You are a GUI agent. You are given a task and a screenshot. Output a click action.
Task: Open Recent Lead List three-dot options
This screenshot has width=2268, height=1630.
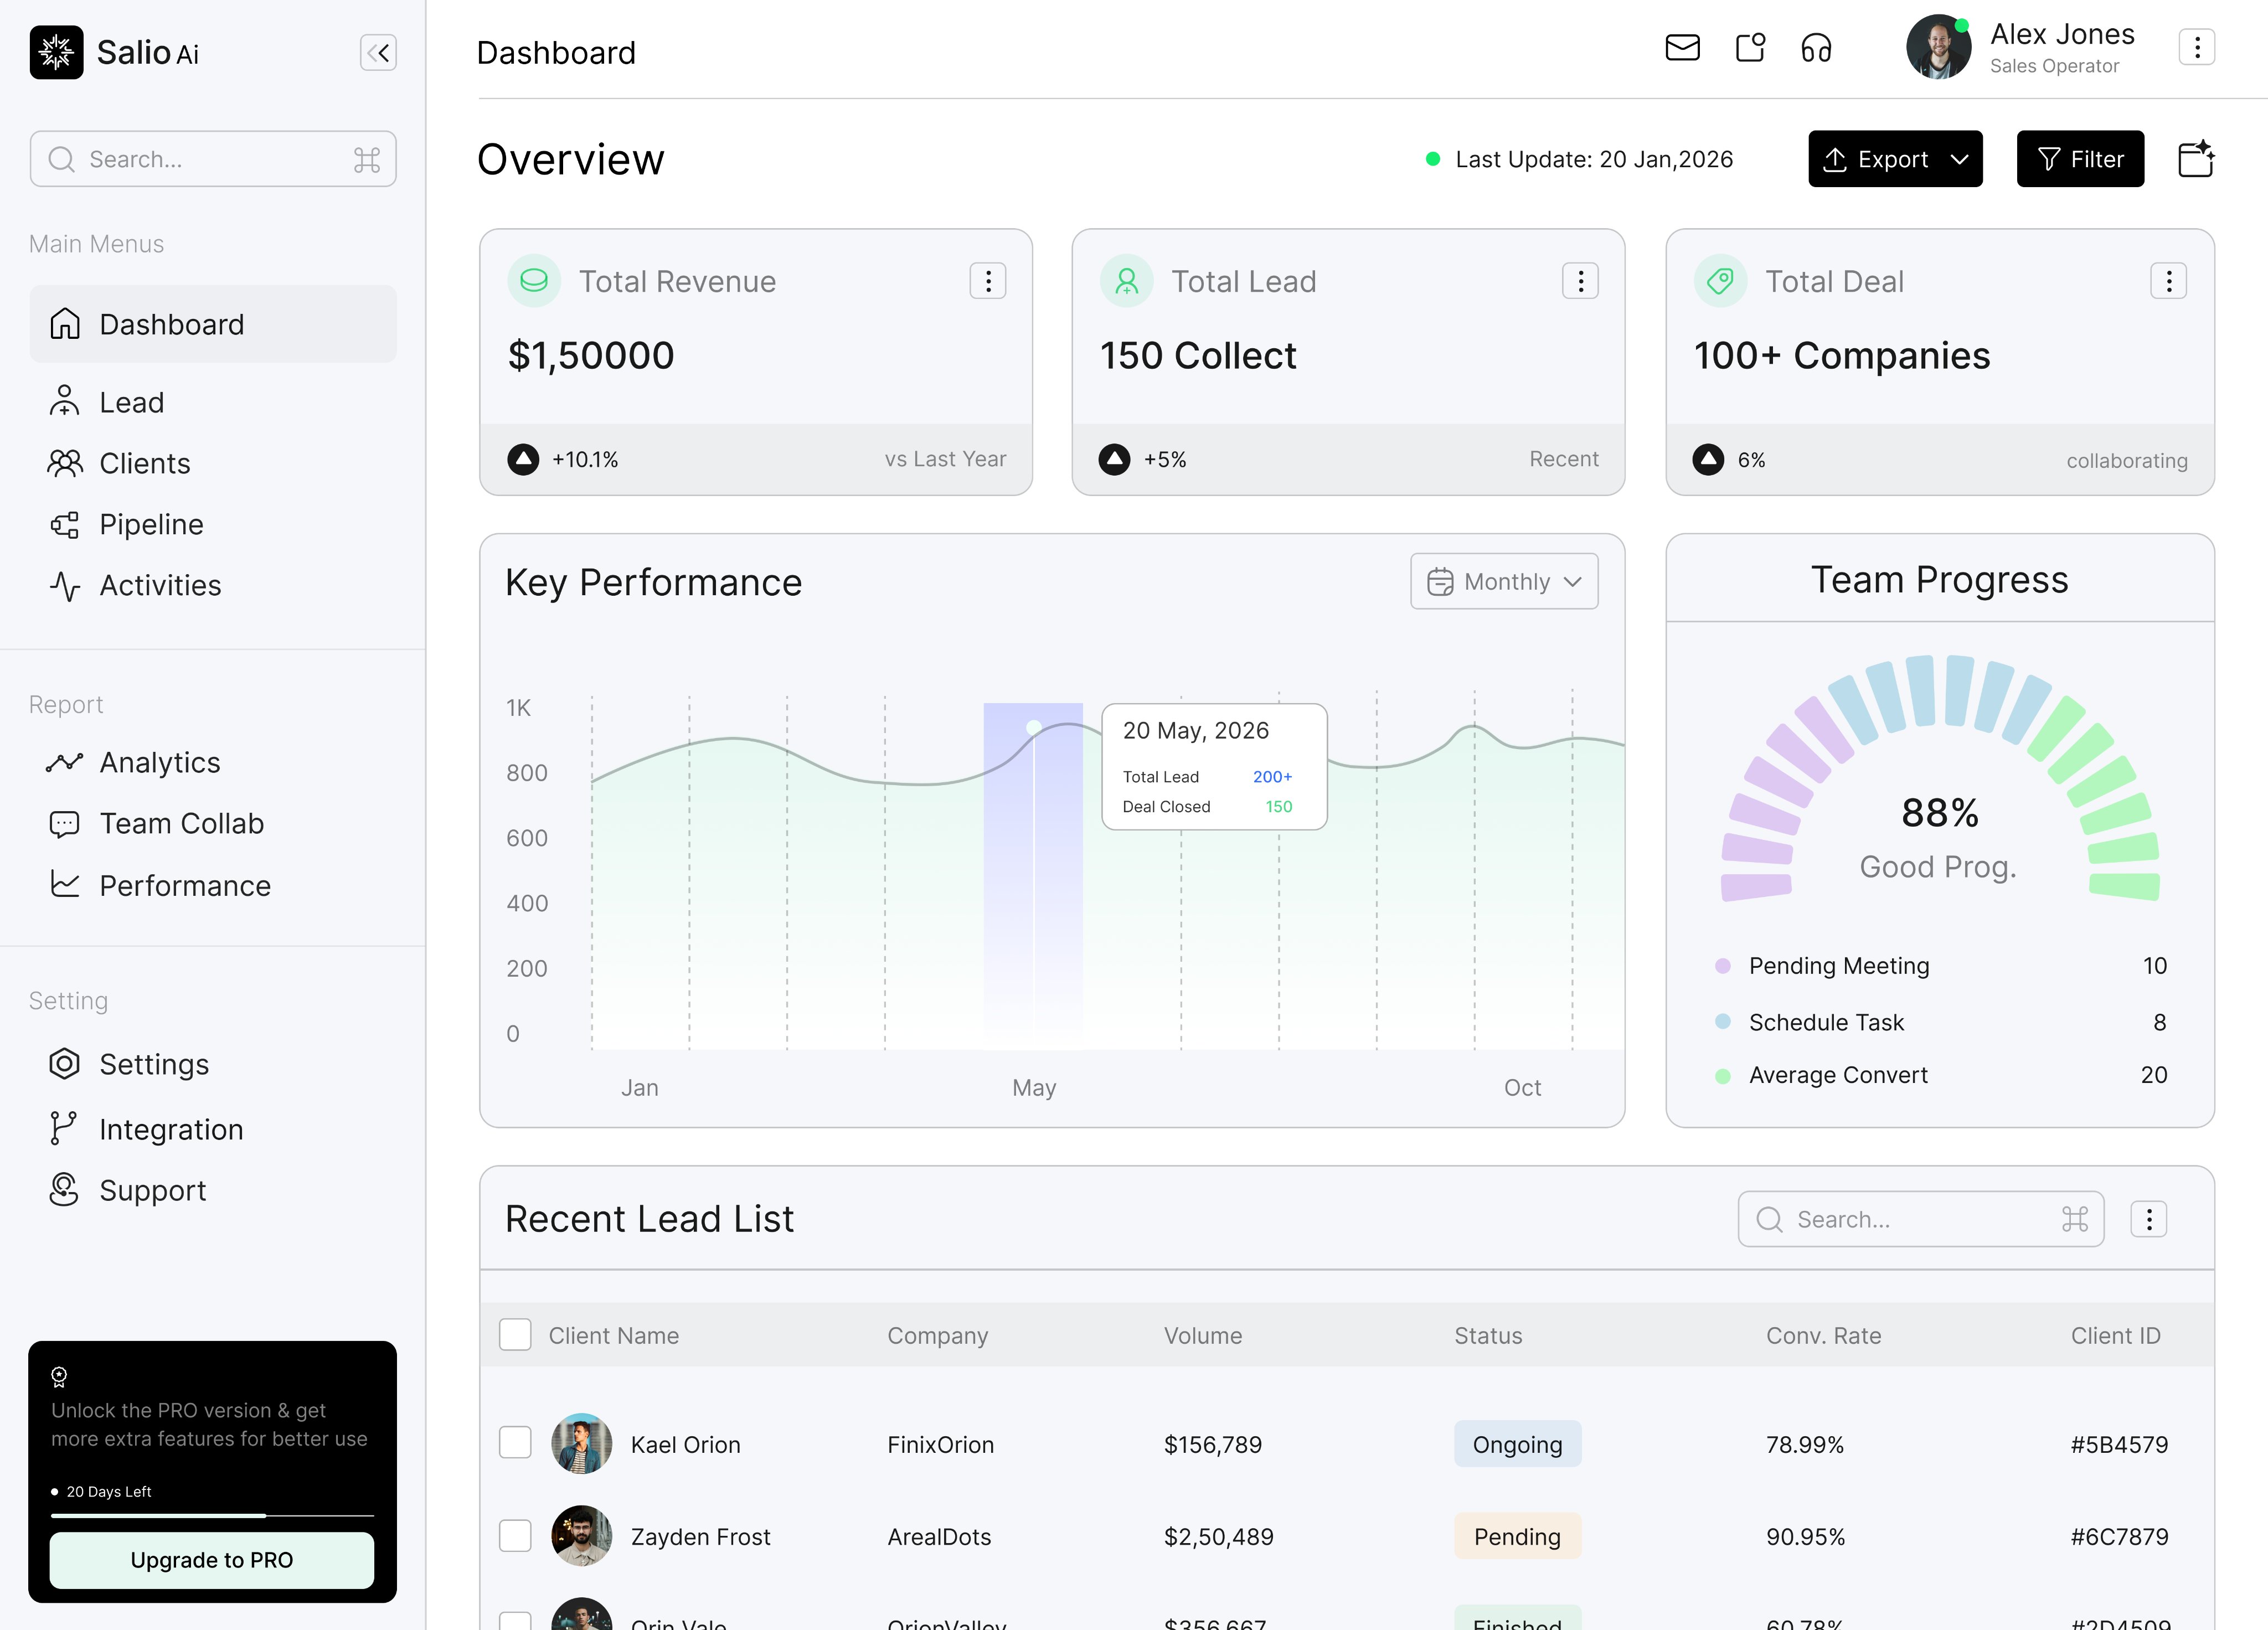click(2148, 1219)
